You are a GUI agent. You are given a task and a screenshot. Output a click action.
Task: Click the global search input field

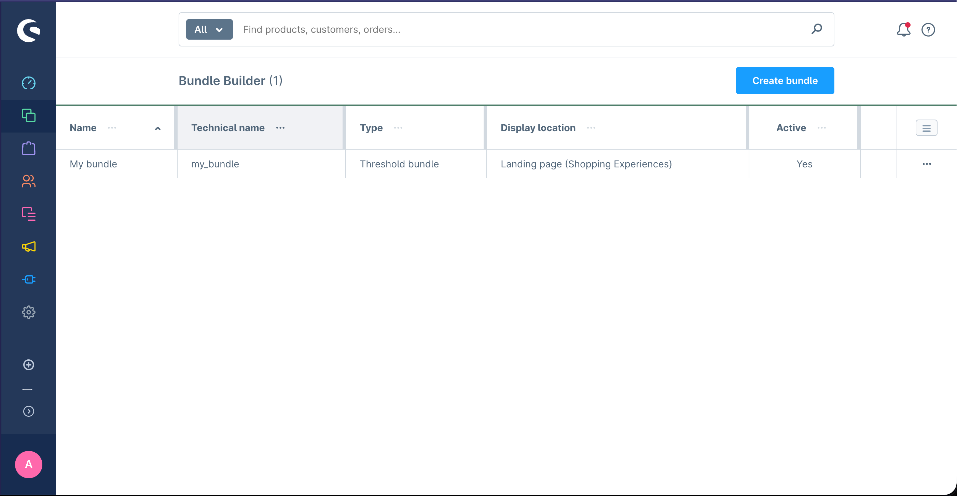[x=520, y=29]
